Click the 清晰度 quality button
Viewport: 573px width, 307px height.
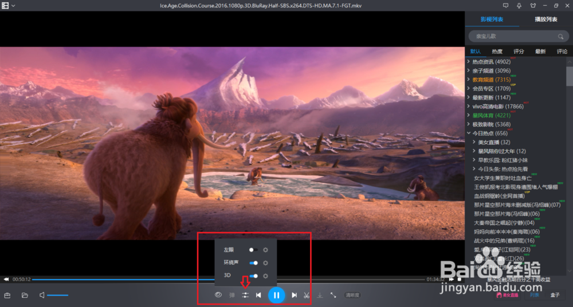(352, 295)
